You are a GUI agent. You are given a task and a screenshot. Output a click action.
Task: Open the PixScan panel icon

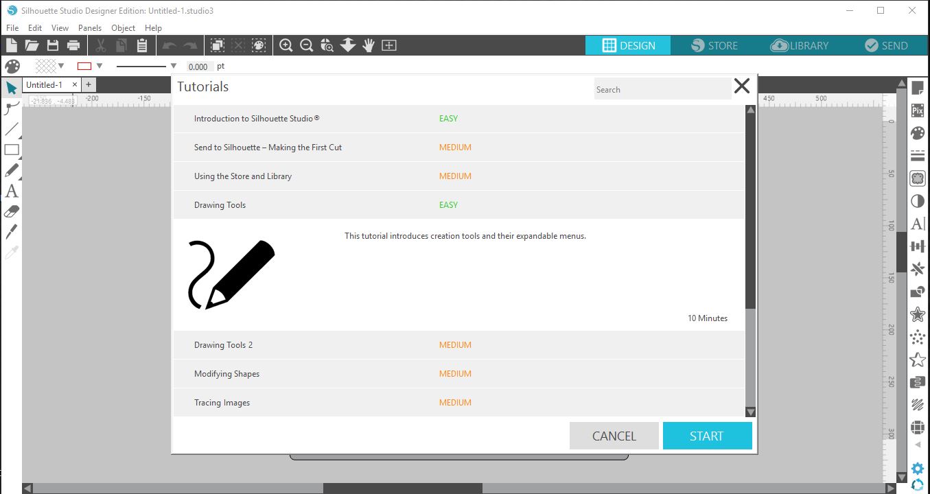coord(918,110)
